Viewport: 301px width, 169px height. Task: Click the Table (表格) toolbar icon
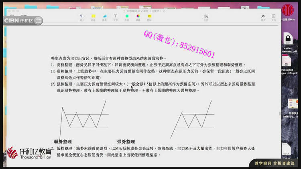tap(93, 17)
